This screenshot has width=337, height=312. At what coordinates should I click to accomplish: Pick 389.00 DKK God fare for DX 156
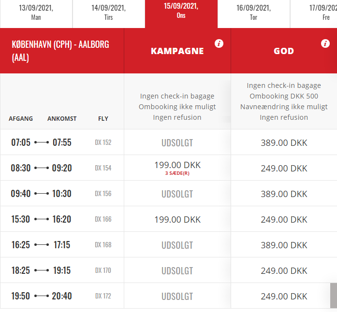pyautogui.click(x=284, y=194)
